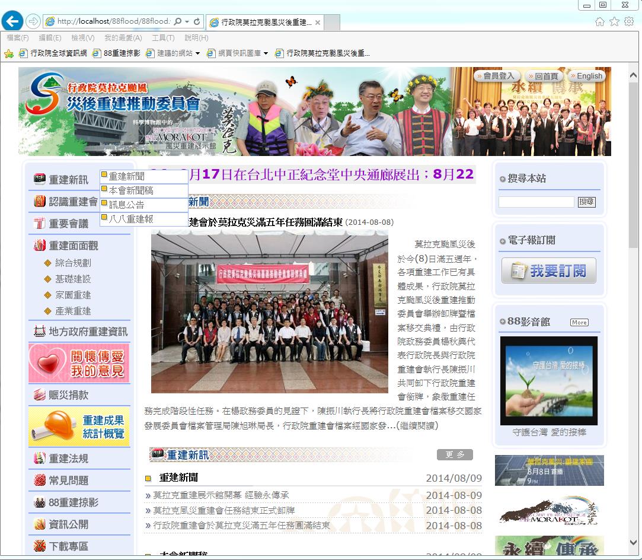
Task: Click the 會員登入 banner button
Action: pyautogui.click(x=497, y=76)
